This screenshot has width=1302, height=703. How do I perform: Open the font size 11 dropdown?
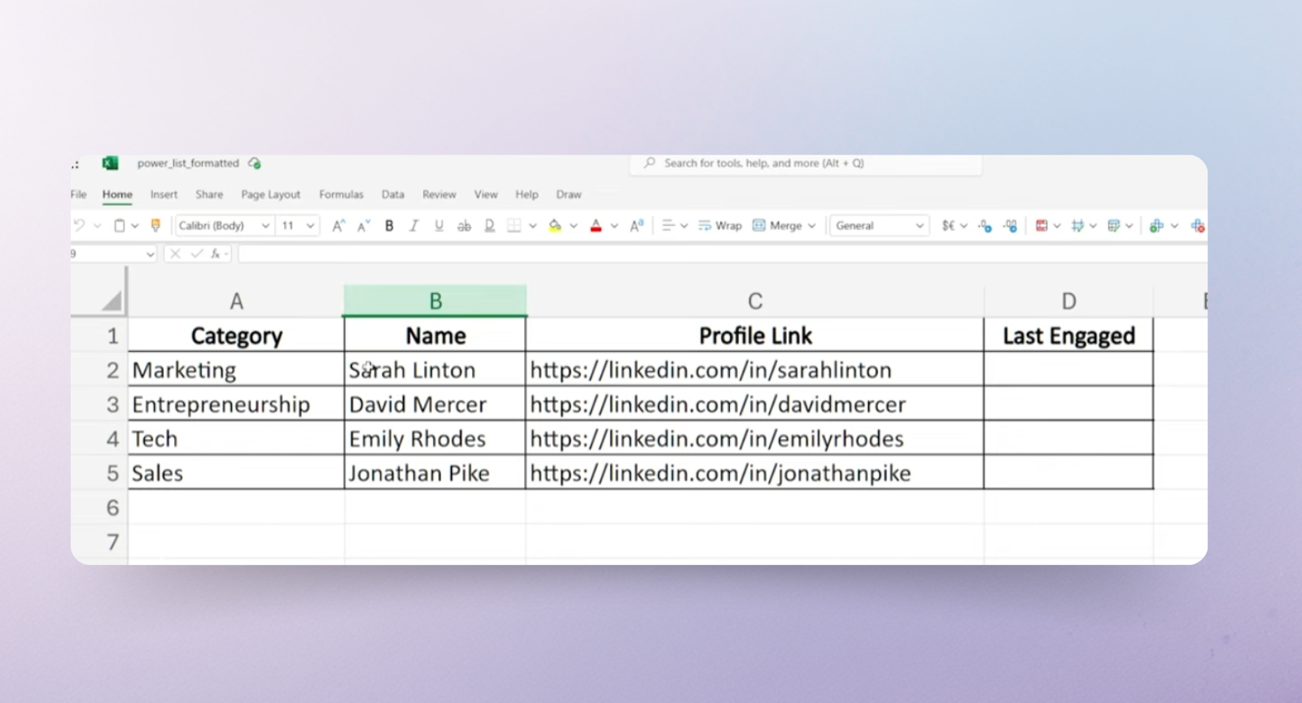point(310,225)
